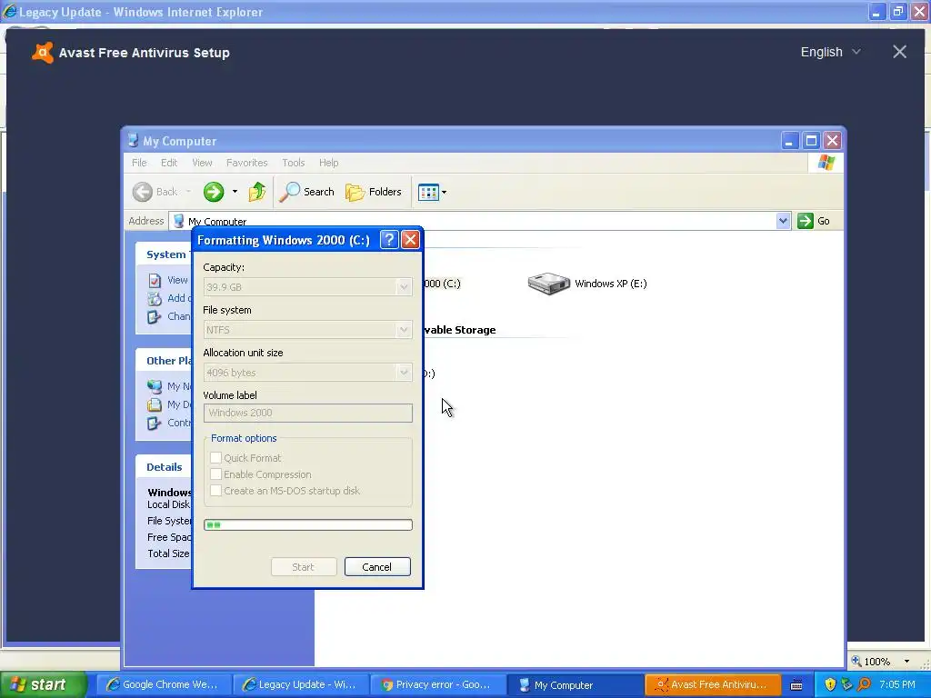Close the Avast setup with the X
This screenshot has width=931, height=698.
[x=899, y=52]
